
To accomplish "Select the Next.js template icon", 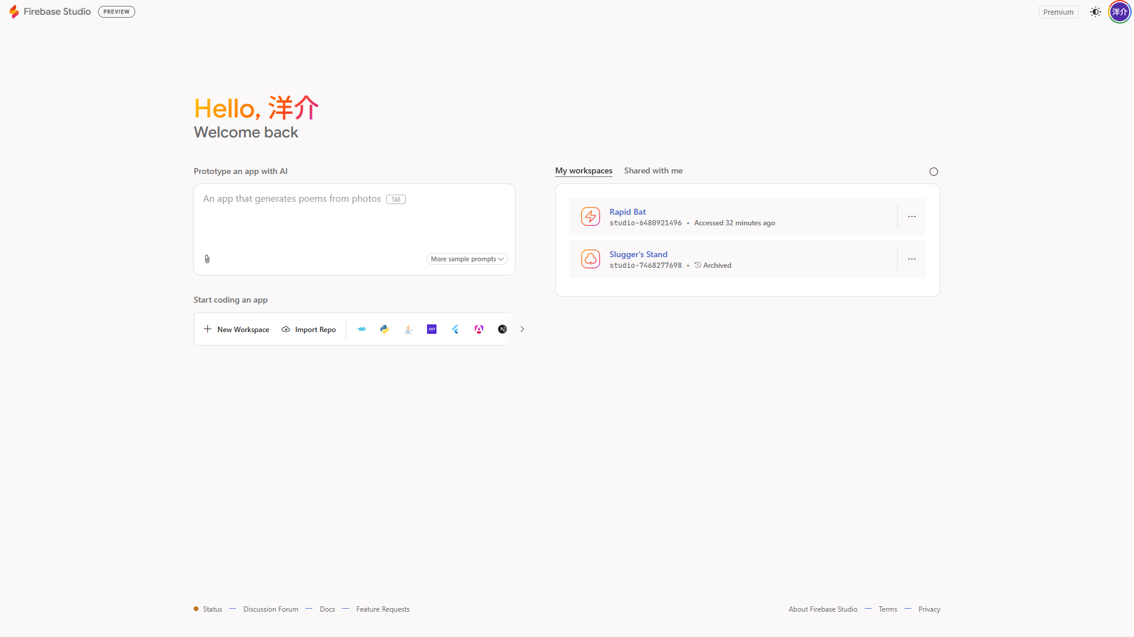I will [503, 329].
